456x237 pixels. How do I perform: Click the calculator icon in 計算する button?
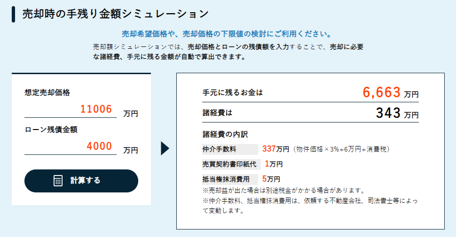58,181
